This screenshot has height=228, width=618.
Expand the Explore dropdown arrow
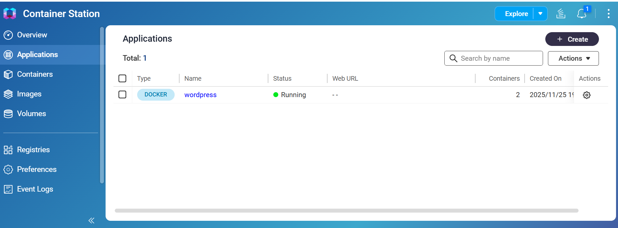[x=540, y=14]
